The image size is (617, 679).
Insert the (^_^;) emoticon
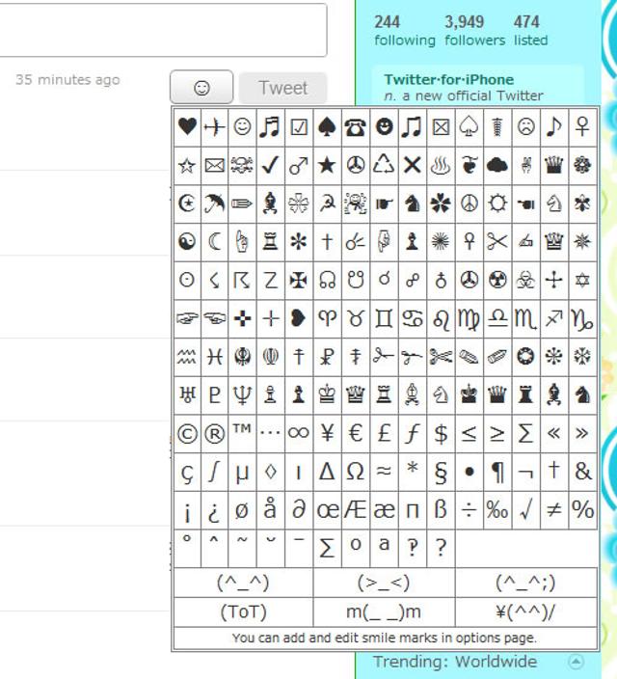[x=526, y=583]
